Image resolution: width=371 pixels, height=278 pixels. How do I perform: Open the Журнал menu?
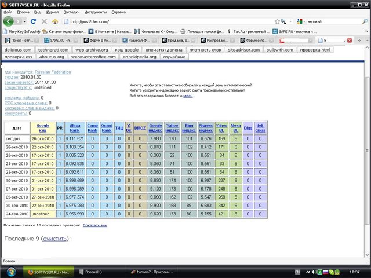[52, 12]
